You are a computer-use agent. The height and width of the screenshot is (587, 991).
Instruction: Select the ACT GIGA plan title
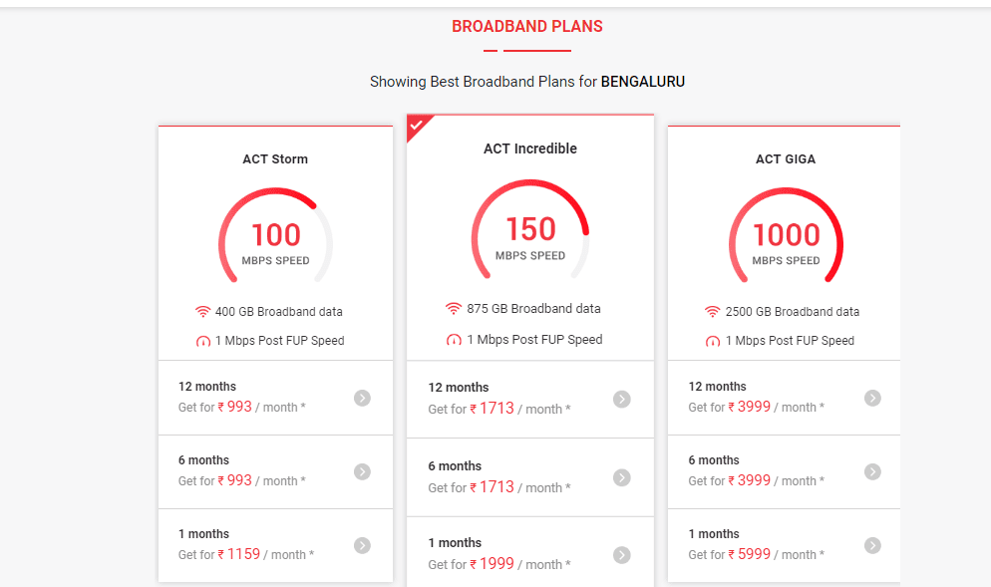click(784, 158)
